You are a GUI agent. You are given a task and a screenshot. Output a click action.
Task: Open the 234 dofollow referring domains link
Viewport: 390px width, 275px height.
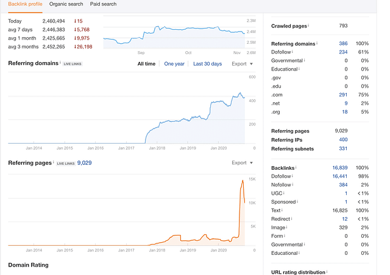click(x=343, y=52)
